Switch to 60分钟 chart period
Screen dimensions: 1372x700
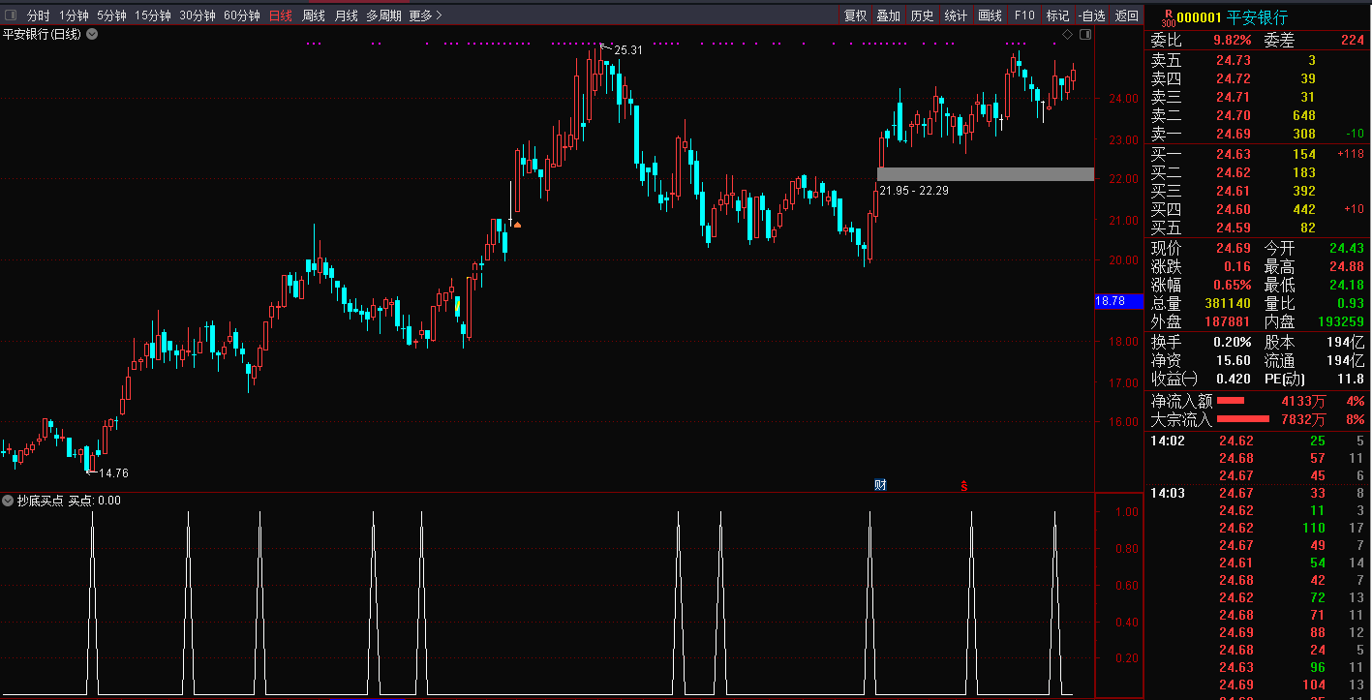pos(242,15)
